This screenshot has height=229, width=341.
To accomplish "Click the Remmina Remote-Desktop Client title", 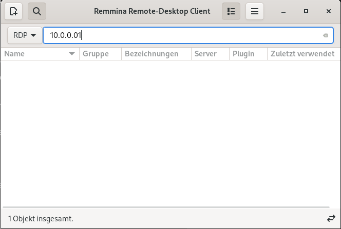I will point(152,11).
